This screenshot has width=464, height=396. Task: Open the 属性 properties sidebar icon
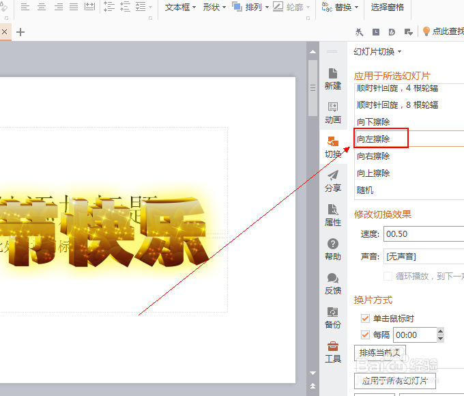[333, 215]
